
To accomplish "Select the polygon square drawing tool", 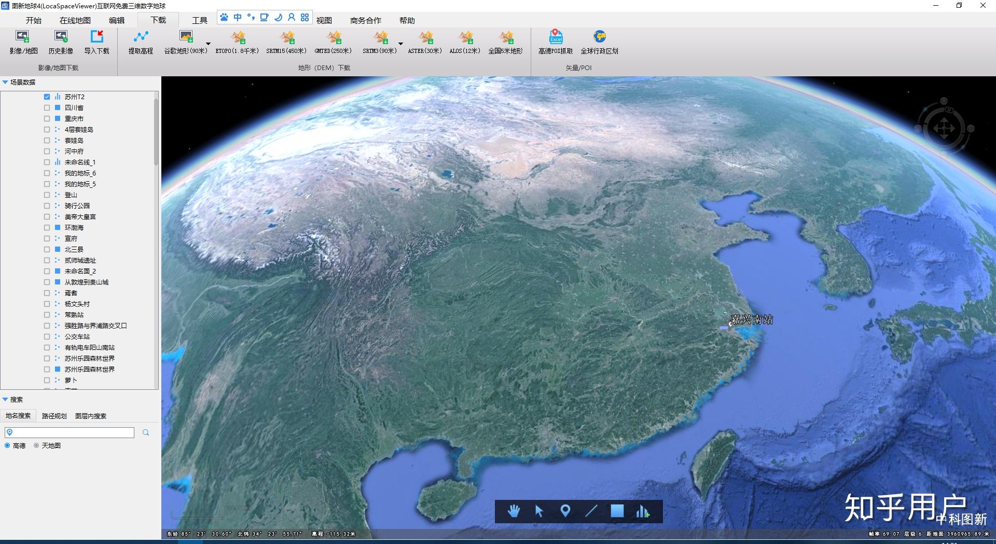I will click(x=617, y=511).
